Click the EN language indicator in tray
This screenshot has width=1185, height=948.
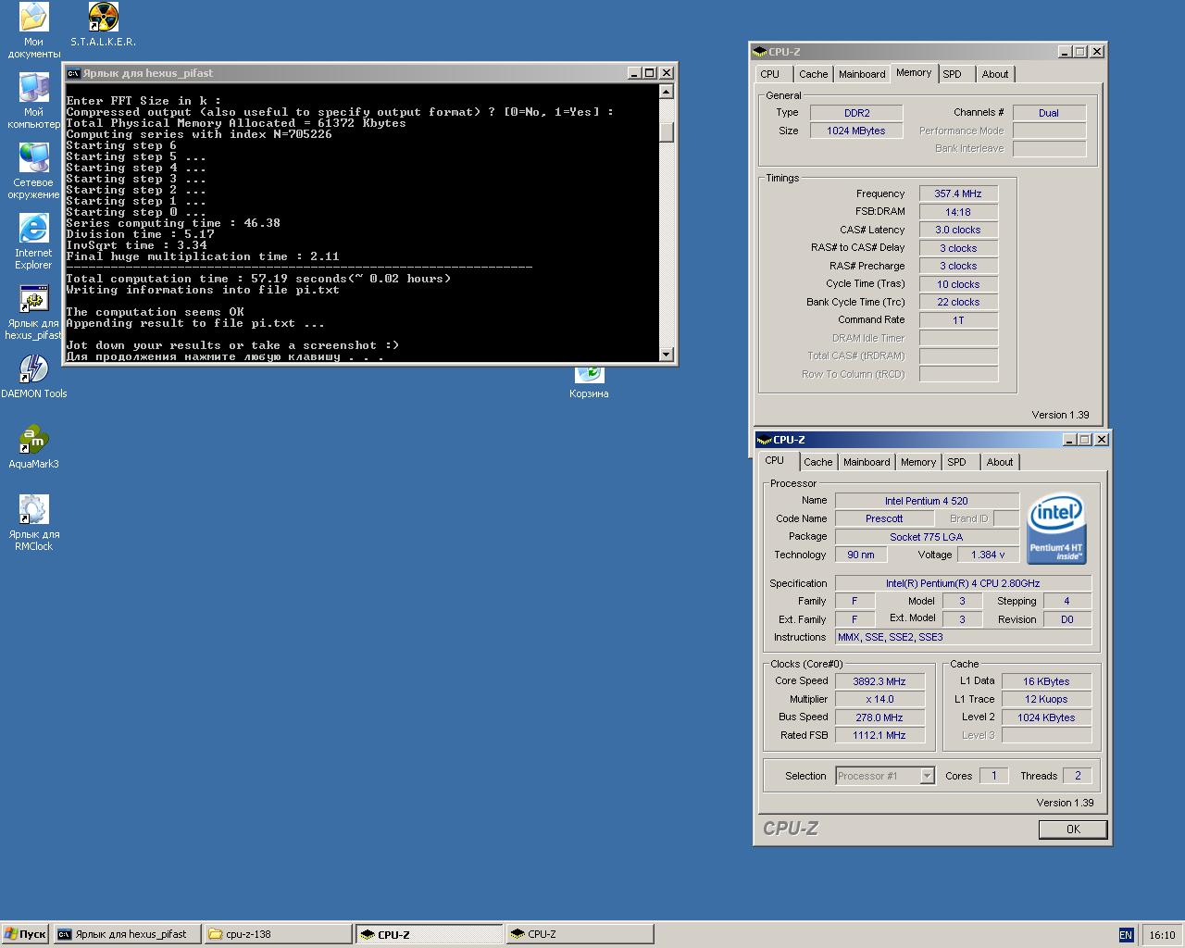pos(1126,935)
